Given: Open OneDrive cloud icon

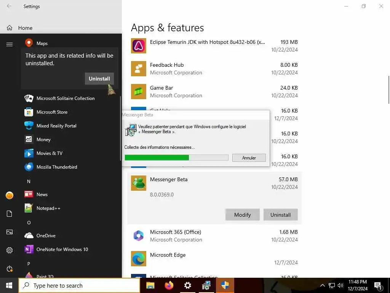Looking at the screenshot, I should 29,235.
